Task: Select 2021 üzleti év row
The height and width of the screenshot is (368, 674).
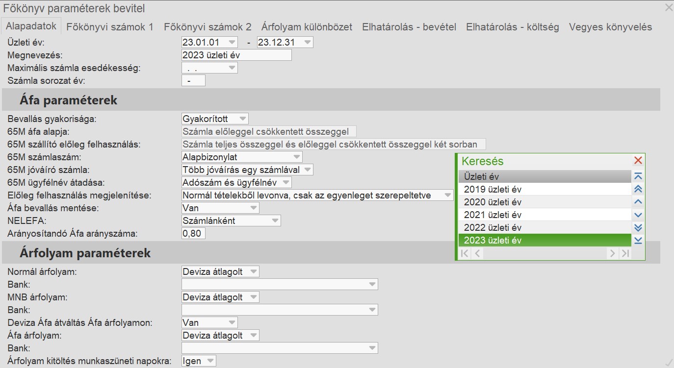Action: click(x=544, y=215)
